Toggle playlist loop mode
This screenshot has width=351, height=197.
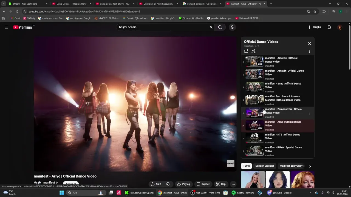click(246, 51)
